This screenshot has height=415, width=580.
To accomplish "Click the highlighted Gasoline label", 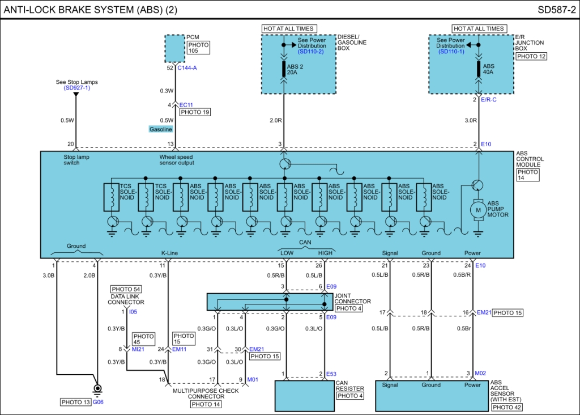I will [x=161, y=129].
